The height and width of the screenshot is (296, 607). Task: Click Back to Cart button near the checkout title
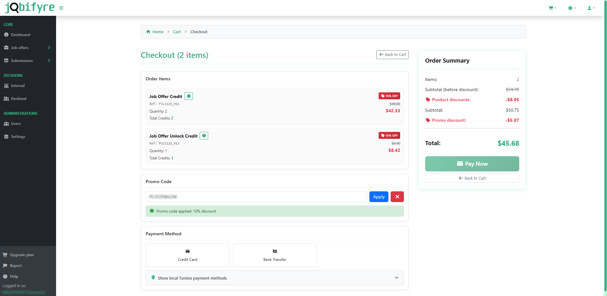(392, 55)
